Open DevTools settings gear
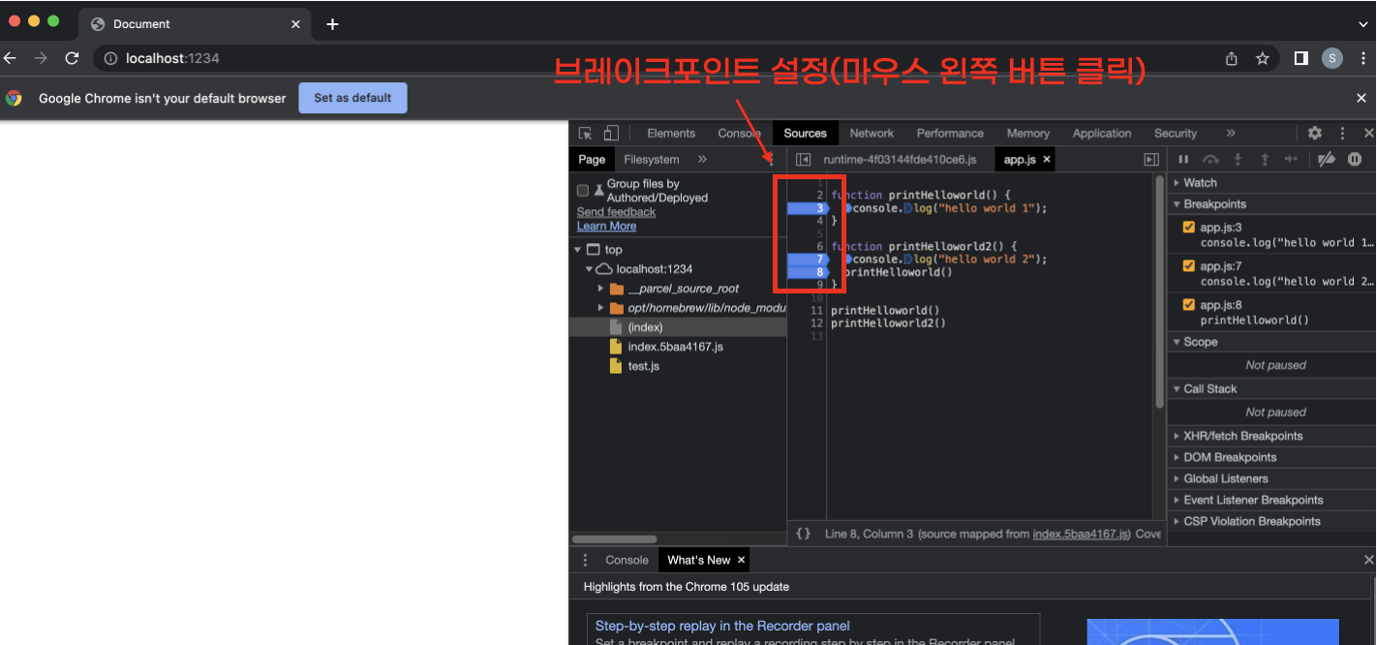This screenshot has height=645, width=1377. tap(1314, 133)
